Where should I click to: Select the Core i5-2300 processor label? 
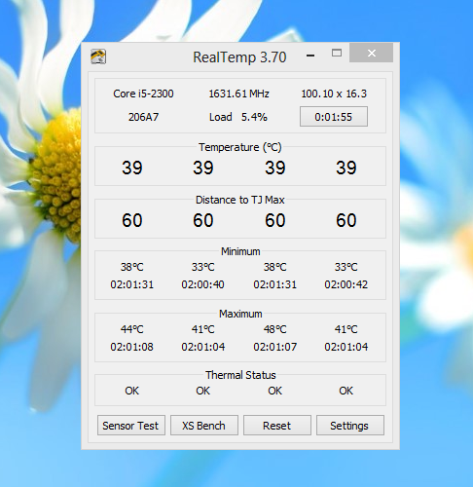pyautogui.click(x=143, y=94)
